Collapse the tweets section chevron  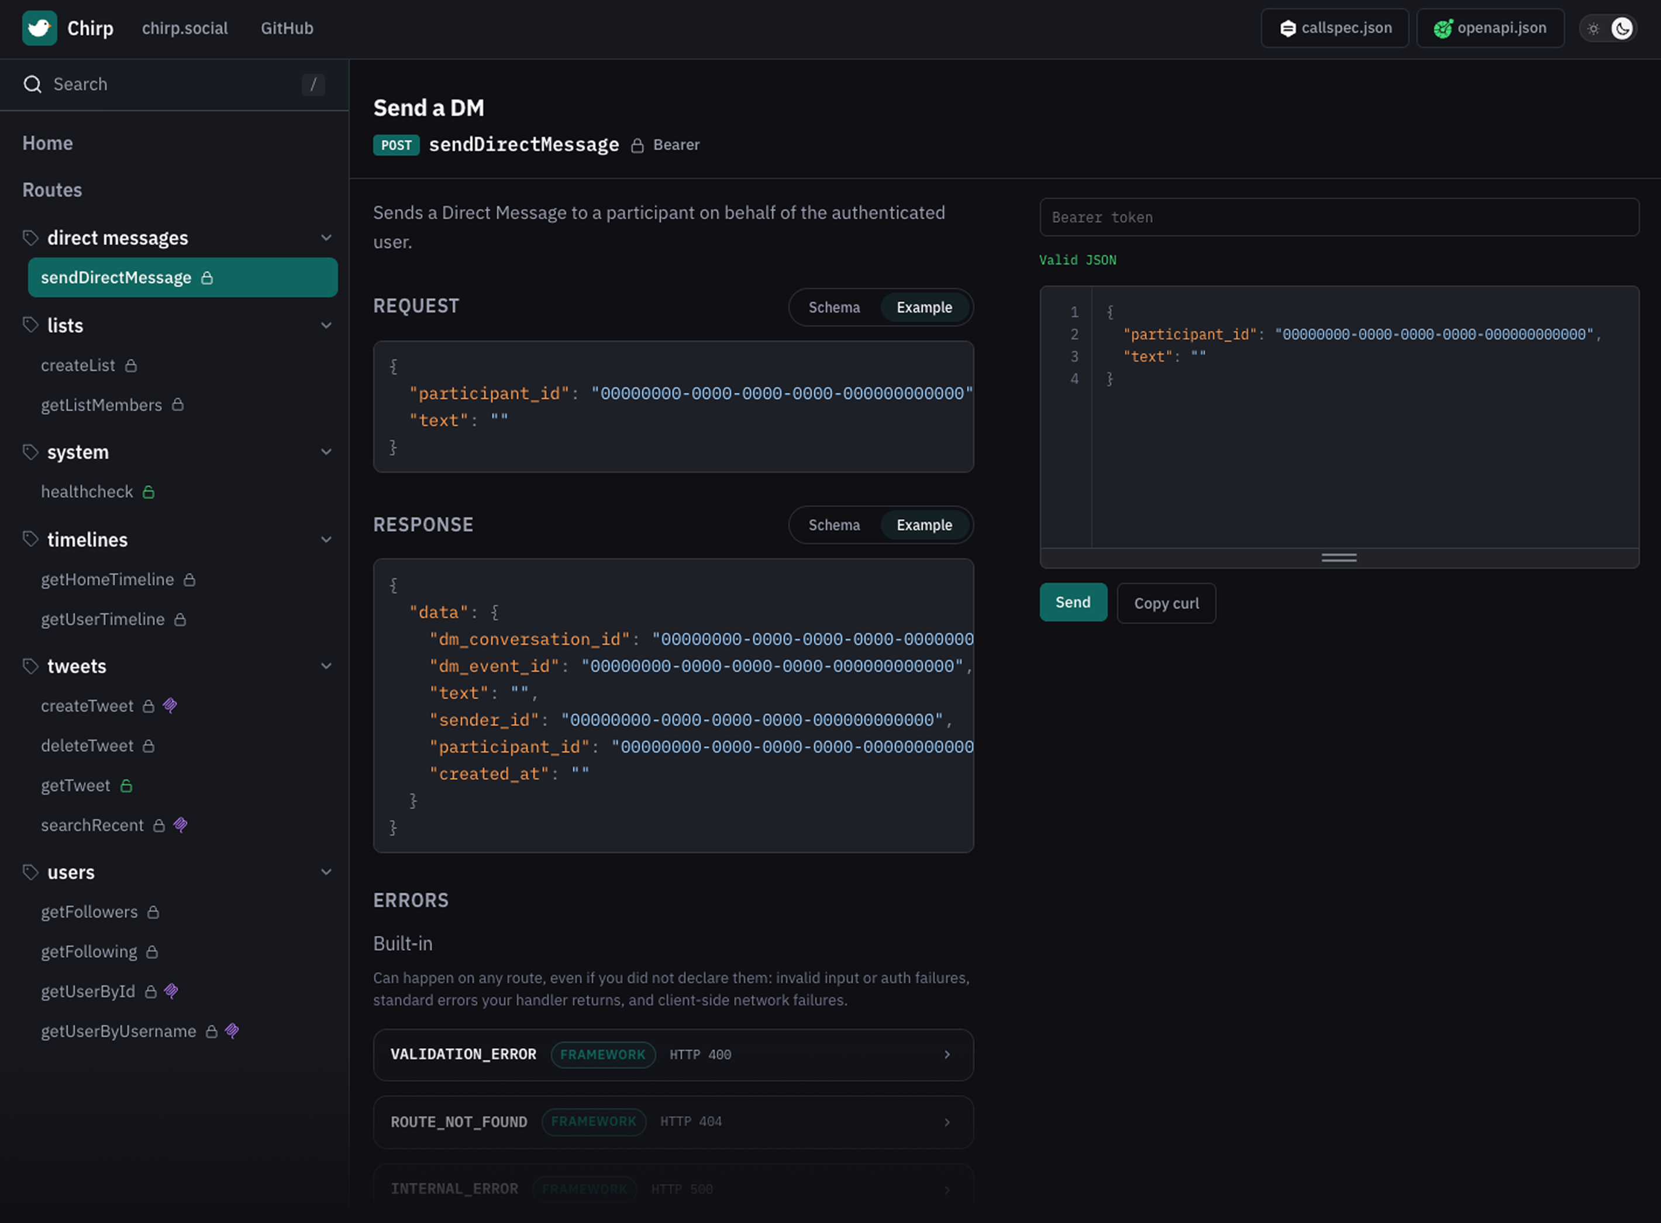coord(326,665)
